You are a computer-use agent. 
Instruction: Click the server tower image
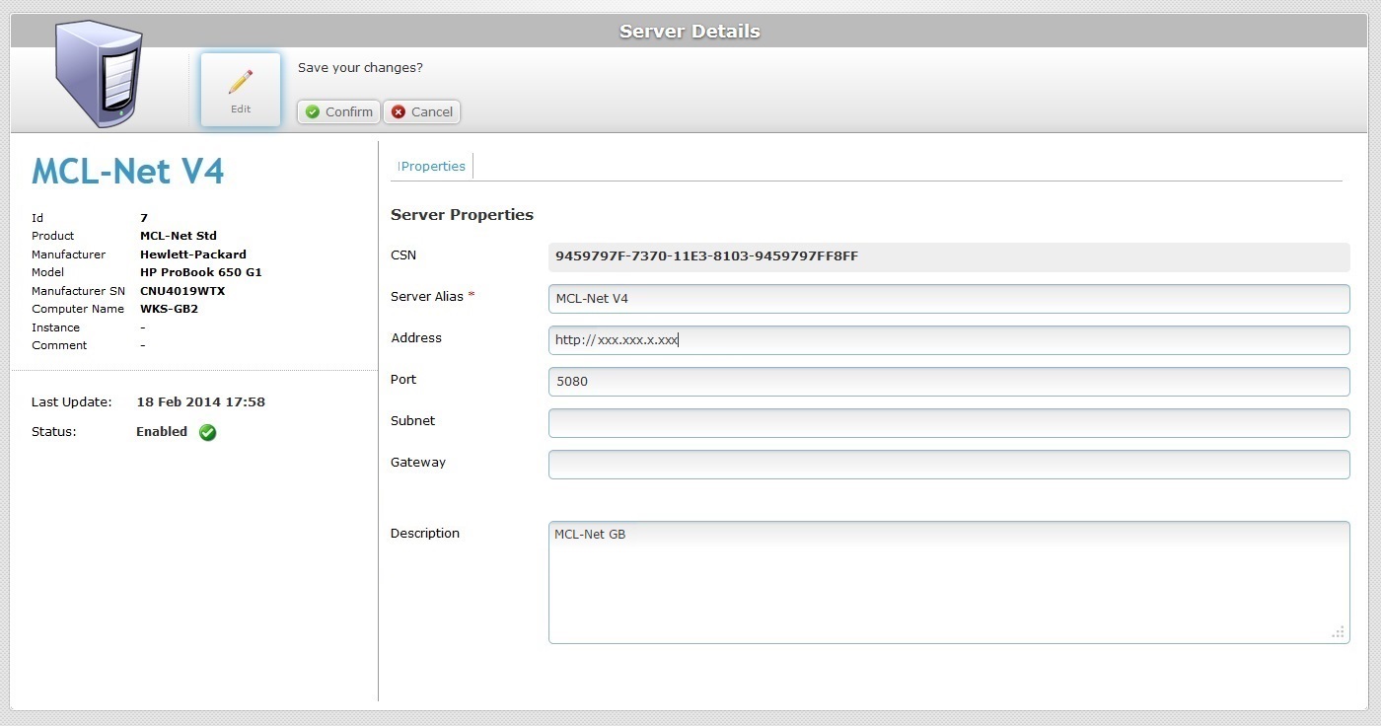click(99, 74)
